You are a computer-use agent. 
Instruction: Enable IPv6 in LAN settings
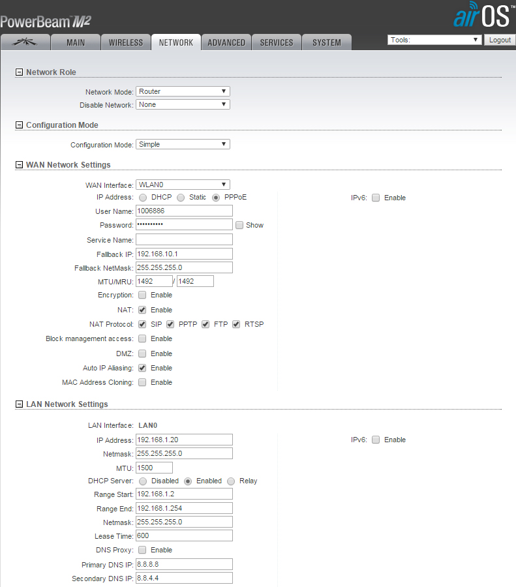click(x=376, y=440)
